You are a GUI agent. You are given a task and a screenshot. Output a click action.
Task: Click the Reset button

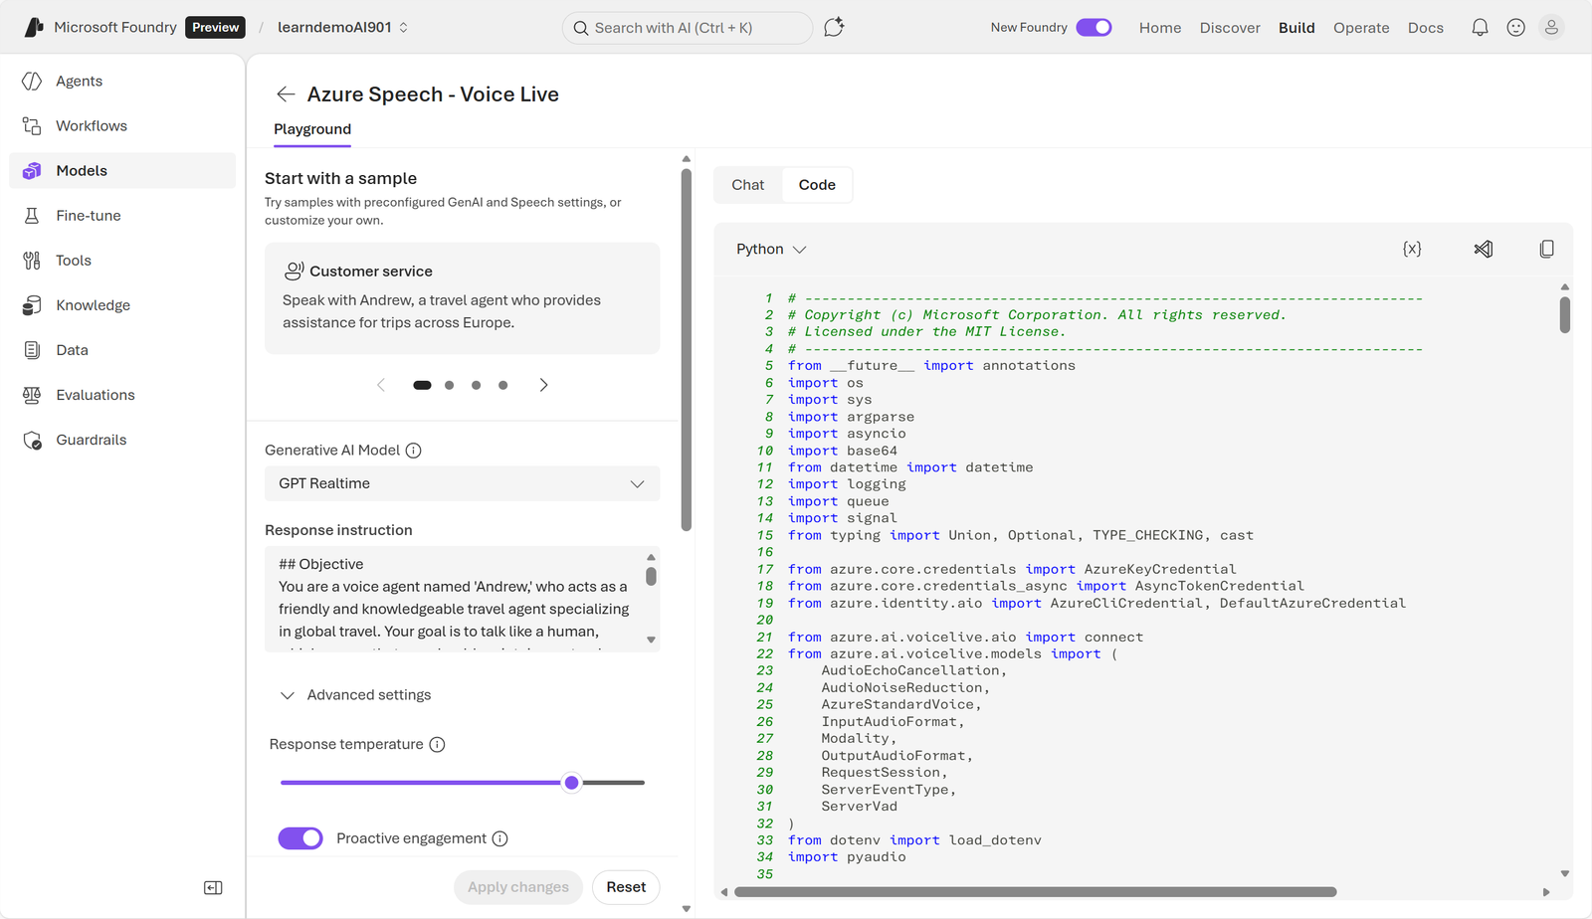coord(626,887)
